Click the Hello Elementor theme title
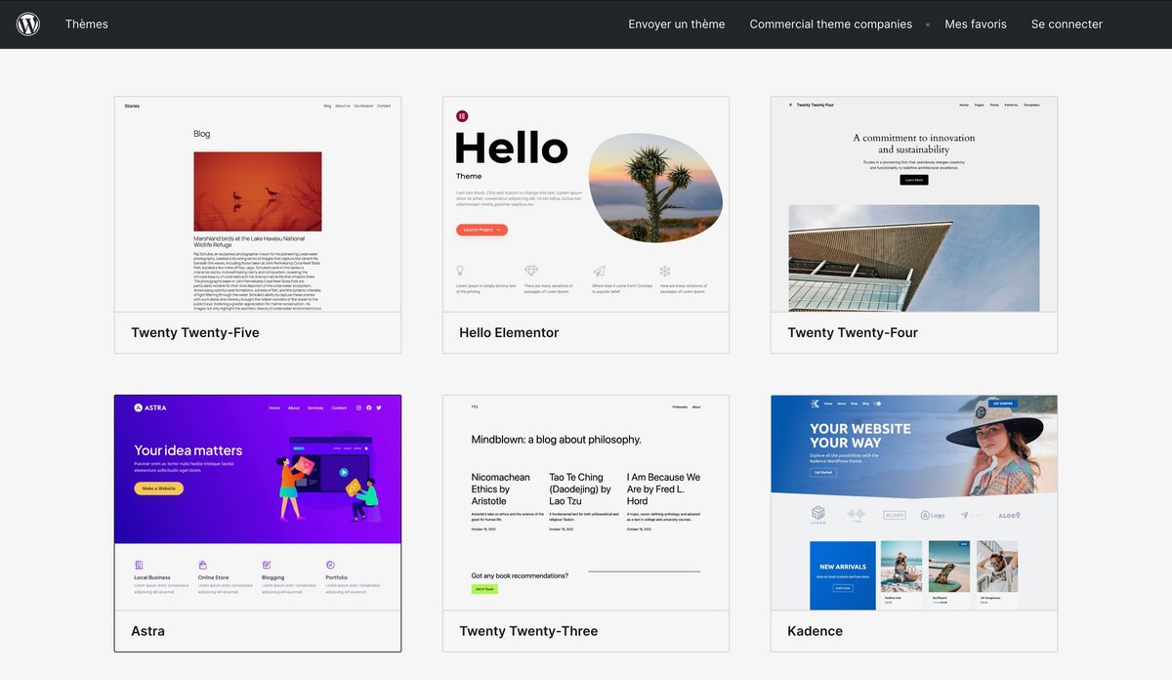This screenshot has height=680, width=1172. [509, 333]
